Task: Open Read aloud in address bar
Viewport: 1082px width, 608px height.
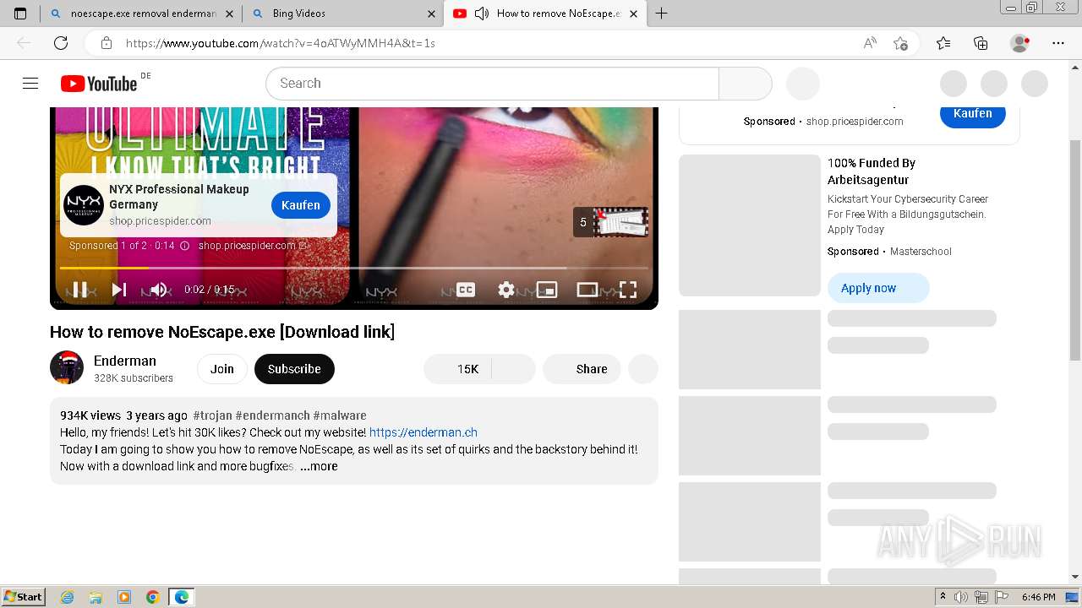Action: 869,43
